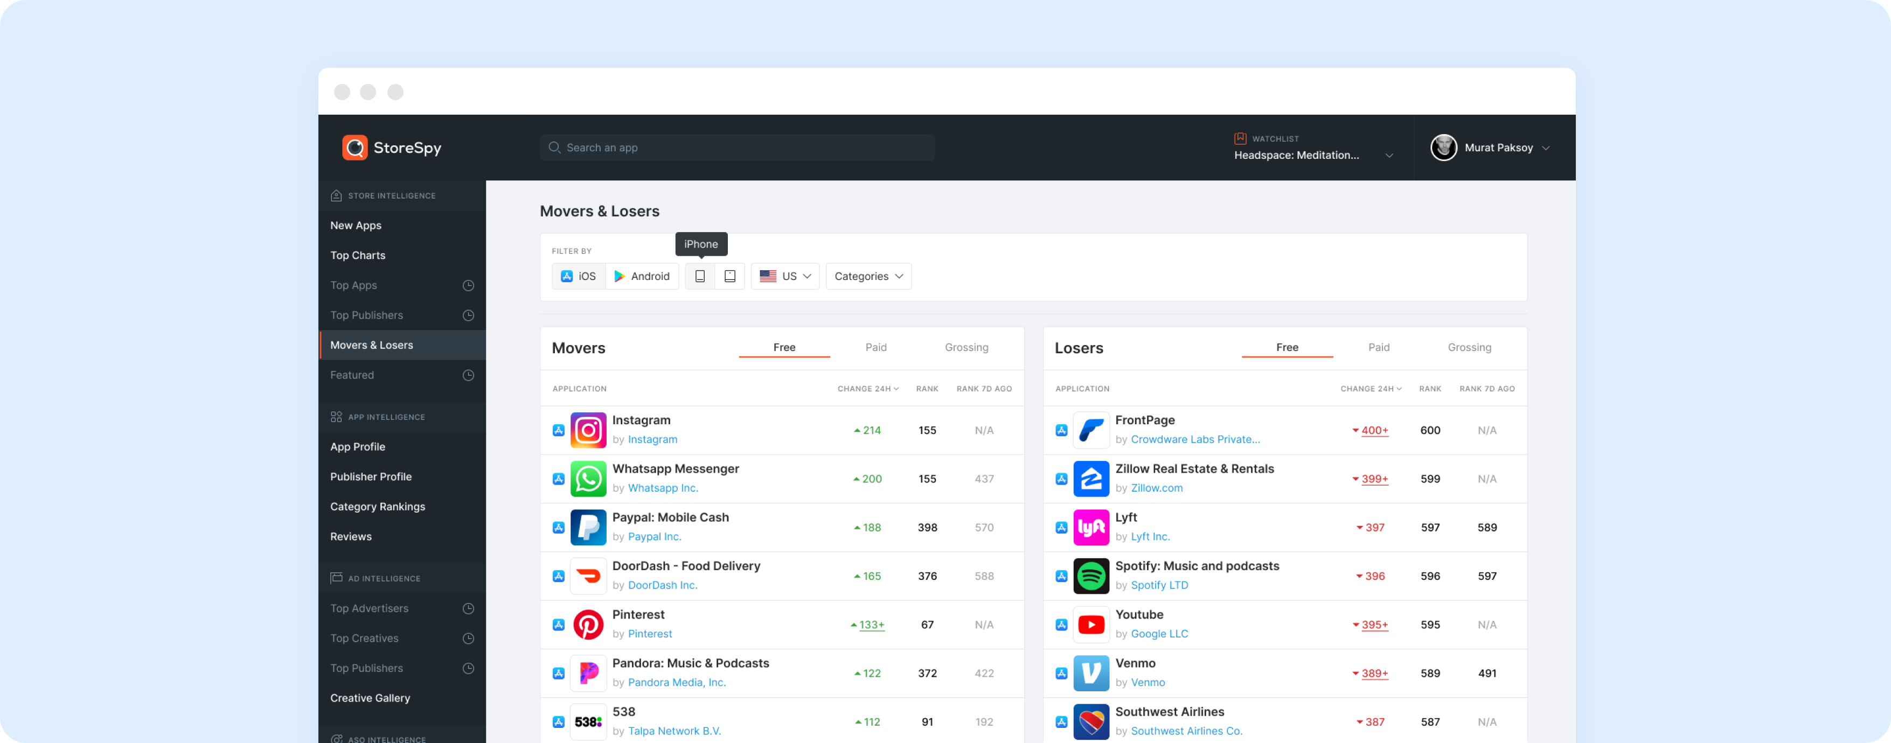
Task: Open the DoorDash Inc. publisher link
Action: 662,585
